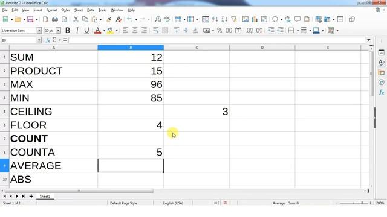Click the vertical scrollbar thumb
This screenshot has height=217, width=387.
pos(371,74)
